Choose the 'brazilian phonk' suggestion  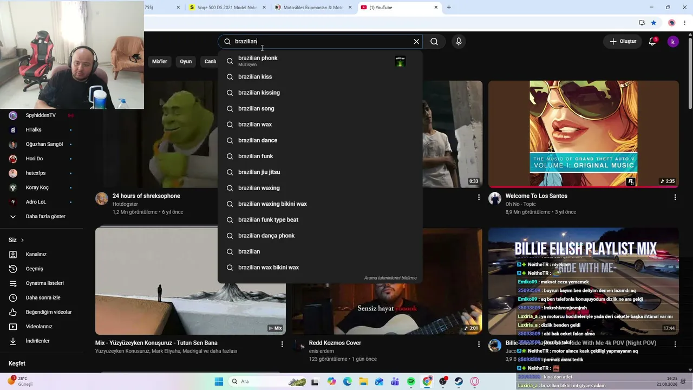(x=320, y=61)
